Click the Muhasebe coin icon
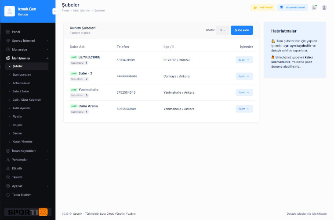Screen dimensions: 334x220 click(x=8, y=49)
